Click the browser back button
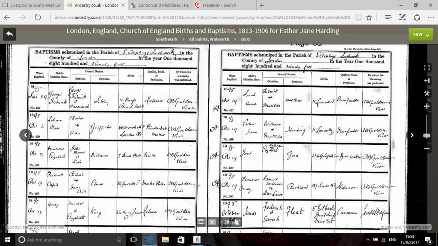 click(8, 17)
